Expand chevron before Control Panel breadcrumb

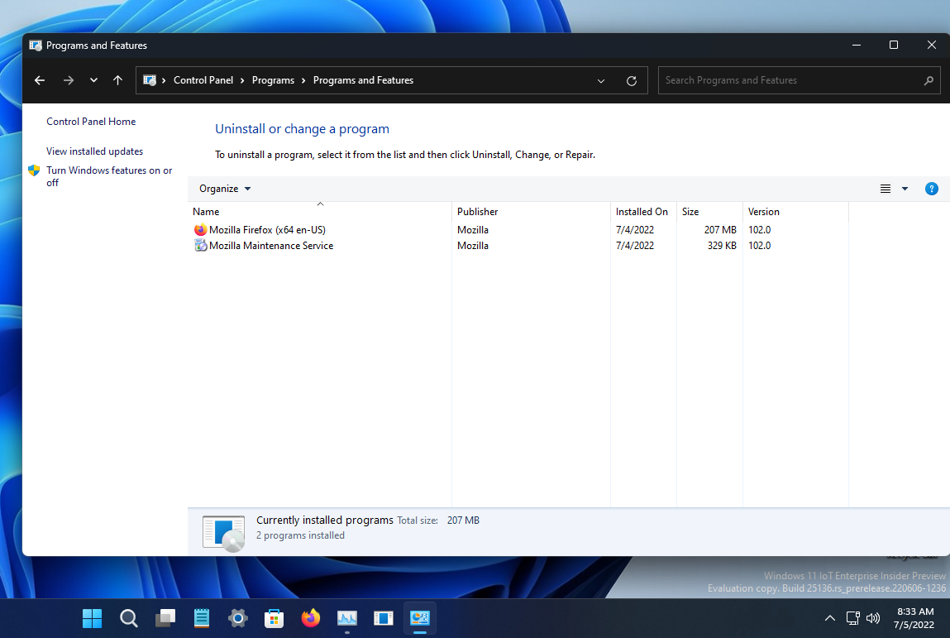point(164,80)
